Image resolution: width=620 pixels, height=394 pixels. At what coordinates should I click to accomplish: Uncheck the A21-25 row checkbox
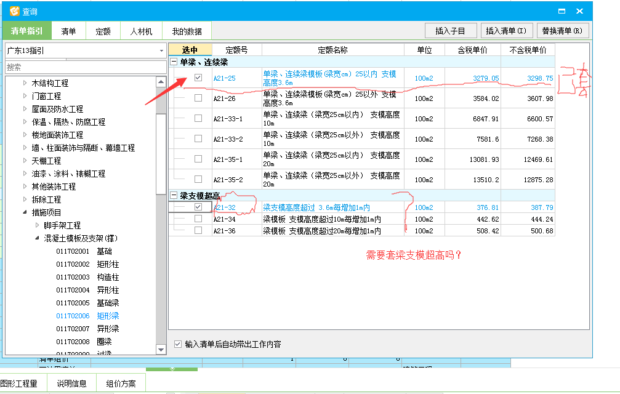point(198,78)
